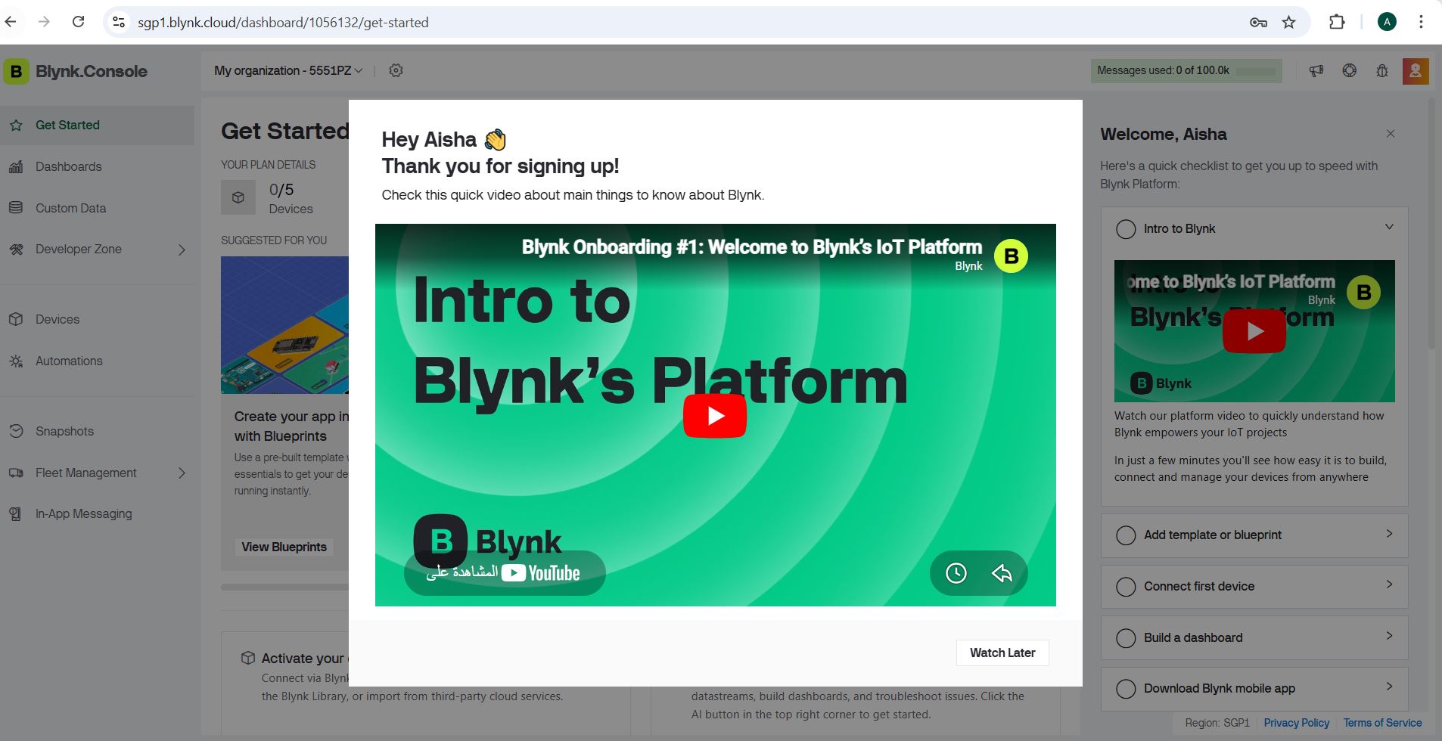
Task: Click the Custom Data database icon
Action: (x=16, y=208)
